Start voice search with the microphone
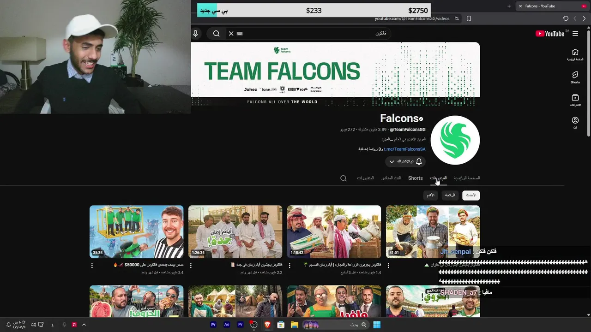 click(195, 33)
